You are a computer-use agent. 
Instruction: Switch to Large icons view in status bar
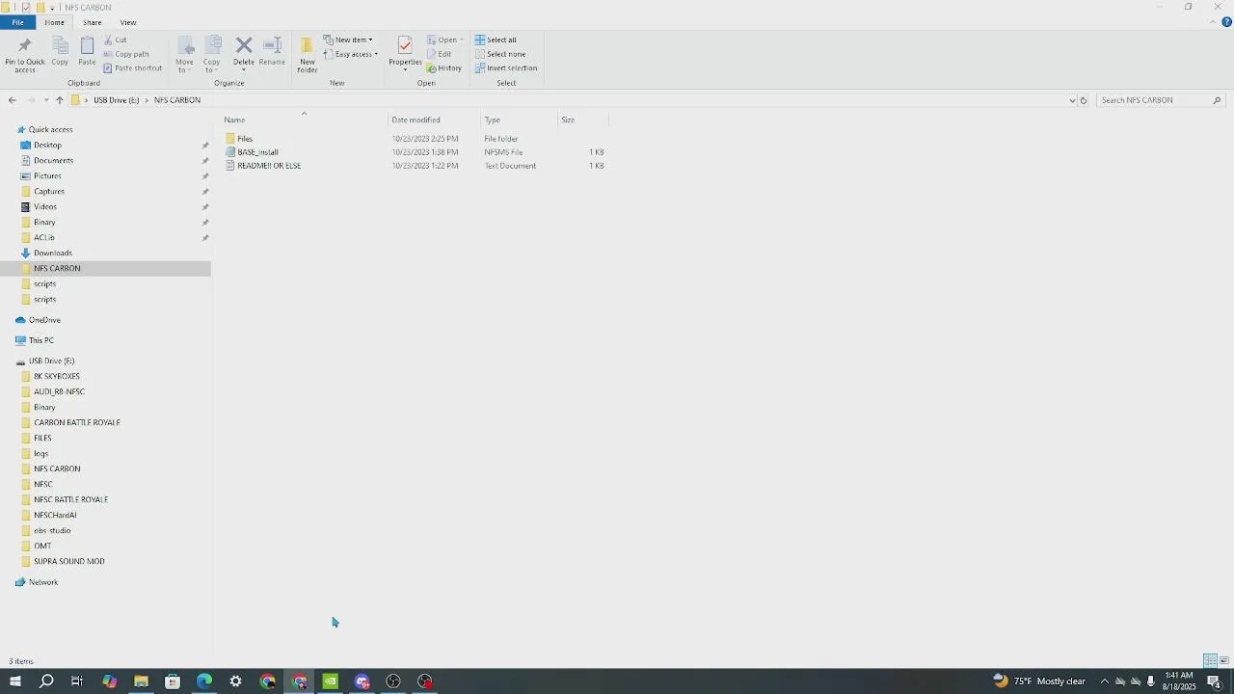coord(1224,661)
